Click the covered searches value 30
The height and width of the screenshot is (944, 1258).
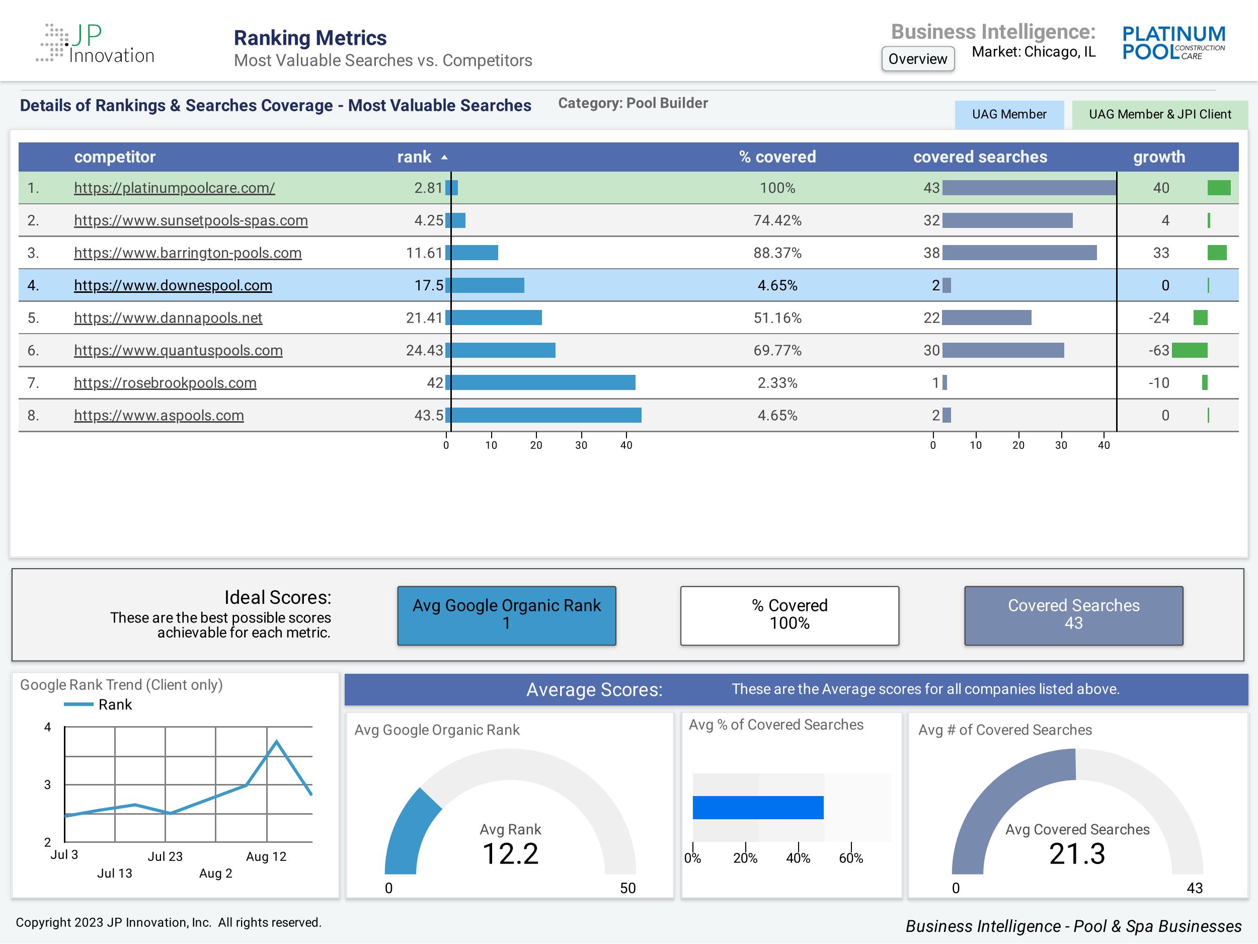coord(931,350)
